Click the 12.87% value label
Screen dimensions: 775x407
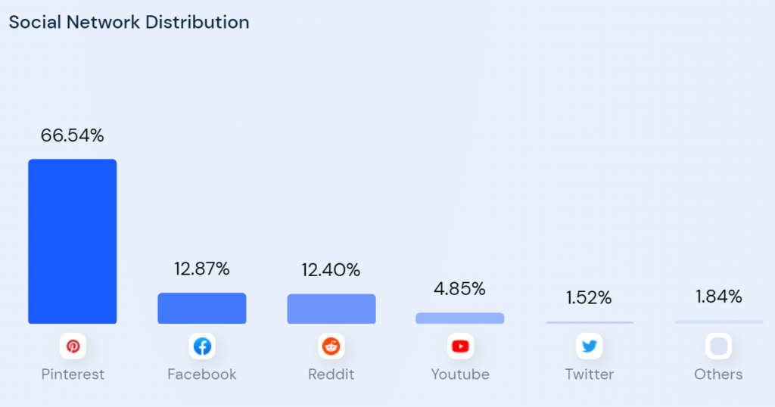(201, 269)
